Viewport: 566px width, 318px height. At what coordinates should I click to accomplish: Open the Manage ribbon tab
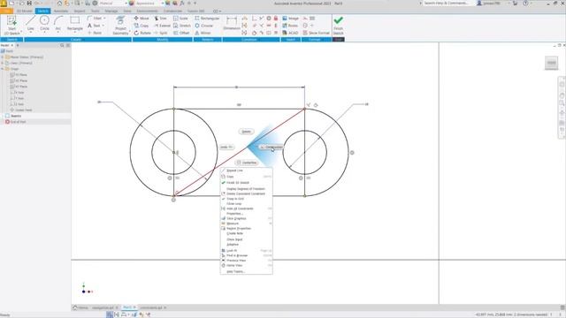pos(111,11)
